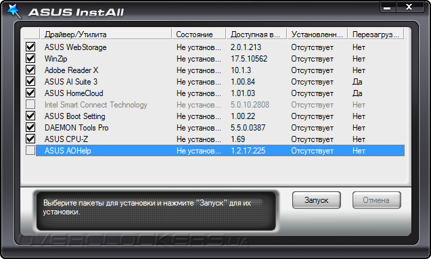Image resolution: width=431 pixels, height=259 pixels.
Task: Uncheck the ASUS Boot Setting checkbox
Action: pyautogui.click(x=30, y=116)
